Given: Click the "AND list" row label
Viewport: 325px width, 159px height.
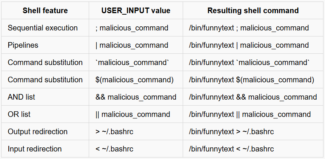Looking at the screenshot, I should (x=22, y=97).
